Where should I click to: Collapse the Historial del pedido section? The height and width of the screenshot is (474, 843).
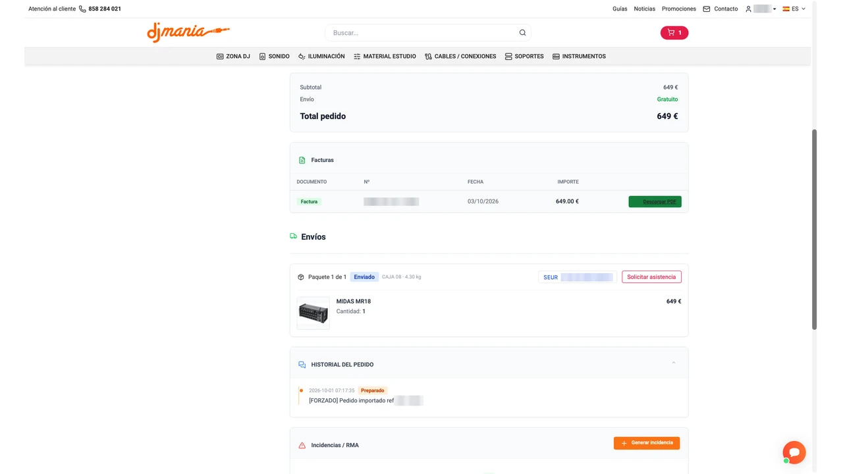pyautogui.click(x=674, y=363)
